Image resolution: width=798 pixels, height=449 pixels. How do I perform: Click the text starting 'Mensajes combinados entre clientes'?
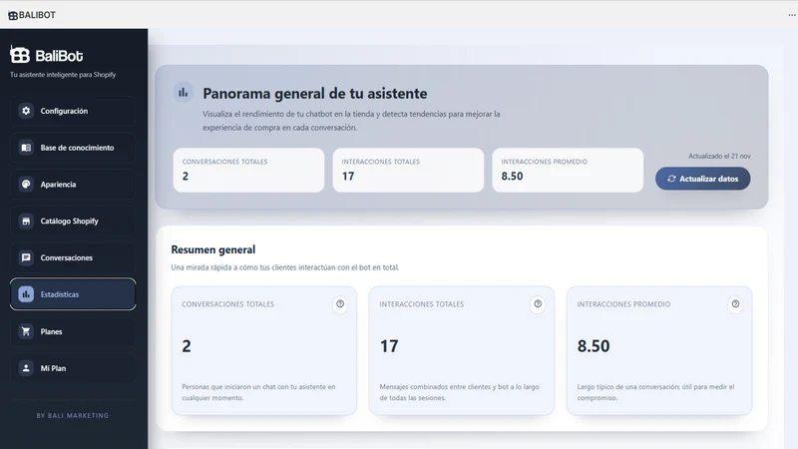(x=459, y=392)
